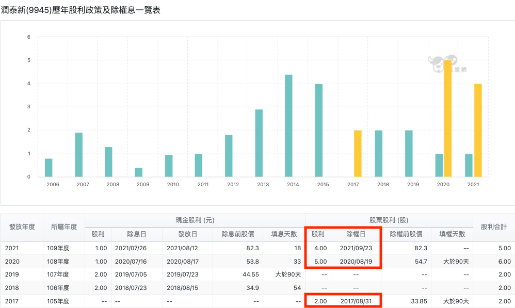
Task: Click the 2011 teal cash dividend bar
Action: pyautogui.click(x=198, y=166)
